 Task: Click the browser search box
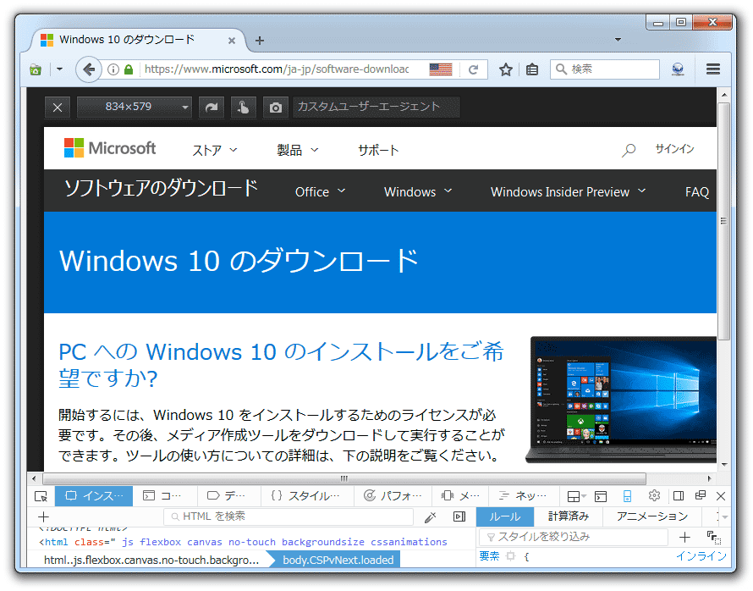(x=605, y=69)
